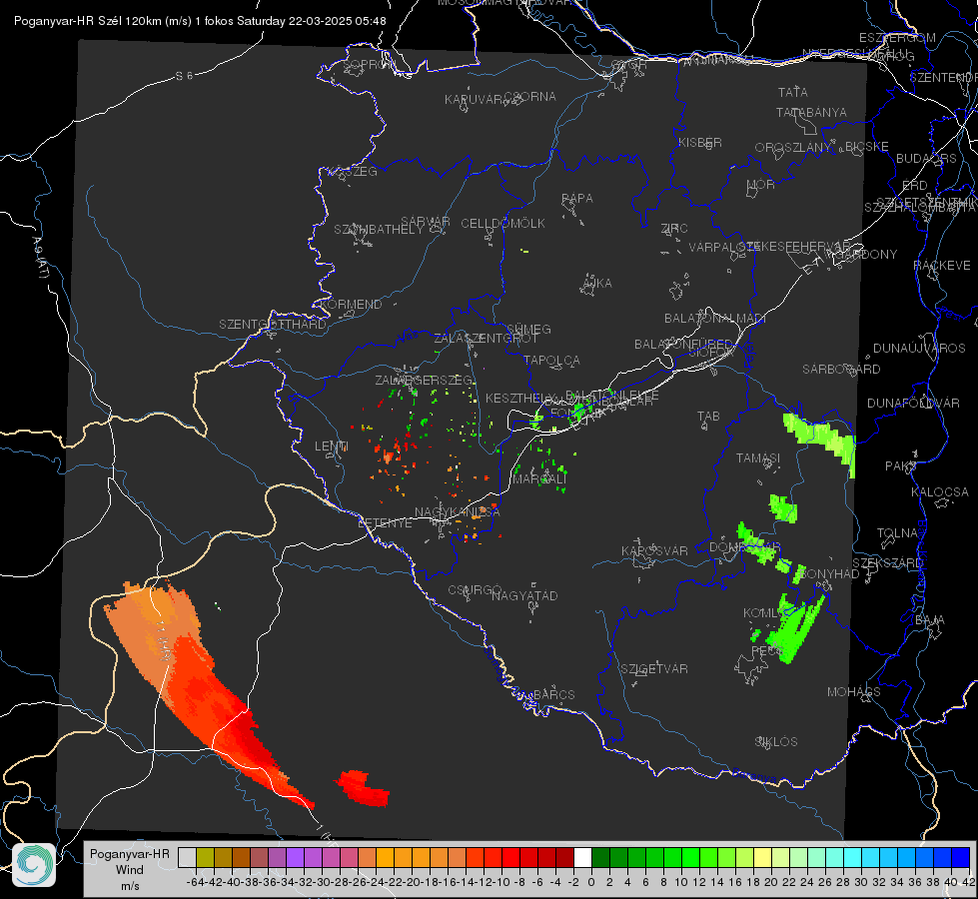Click the swirl logo icon at bottom-left
The image size is (978, 899).
pos(34,865)
